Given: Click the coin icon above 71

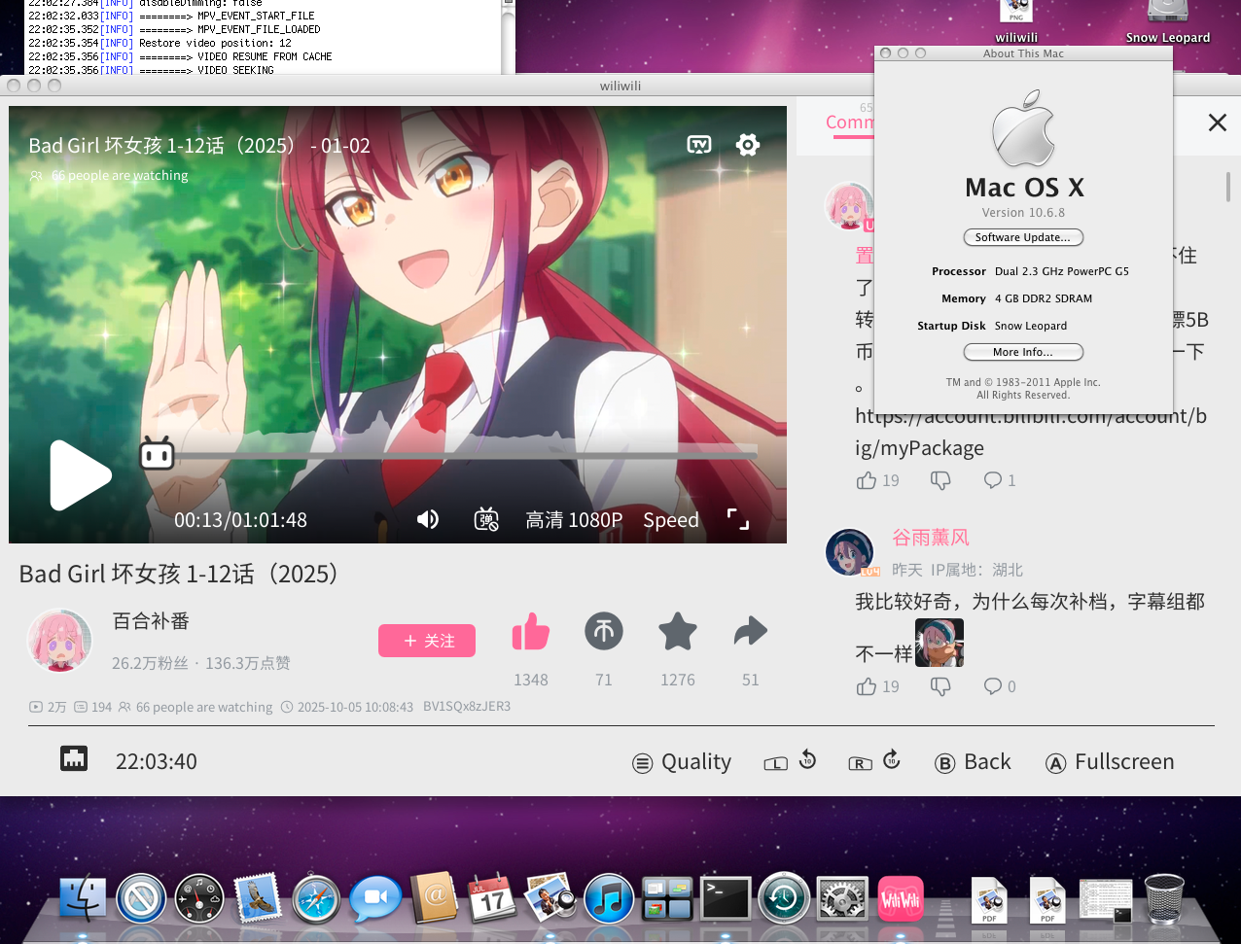Looking at the screenshot, I should tap(604, 632).
